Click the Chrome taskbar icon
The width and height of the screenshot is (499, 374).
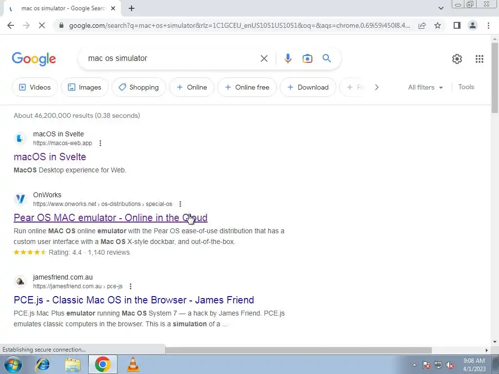[x=102, y=364]
